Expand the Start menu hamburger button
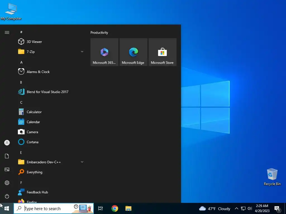Viewport: 286px width, 214px height. pyautogui.click(x=7, y=32)
